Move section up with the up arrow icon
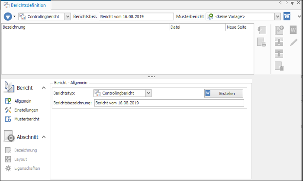 tap(279, 42)
